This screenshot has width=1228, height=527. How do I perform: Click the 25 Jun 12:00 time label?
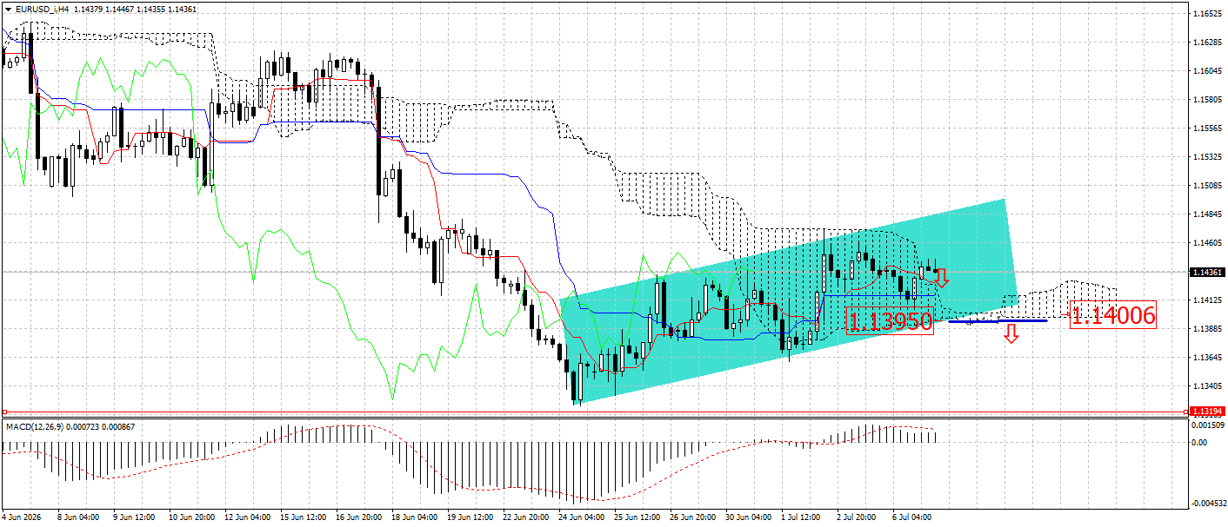pyautogui.click(x=638, y=517)
